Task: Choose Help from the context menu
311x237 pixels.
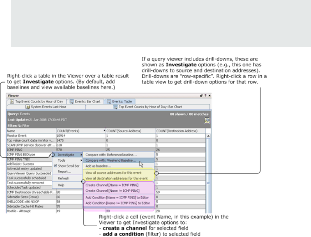Action: pos(67,185)
